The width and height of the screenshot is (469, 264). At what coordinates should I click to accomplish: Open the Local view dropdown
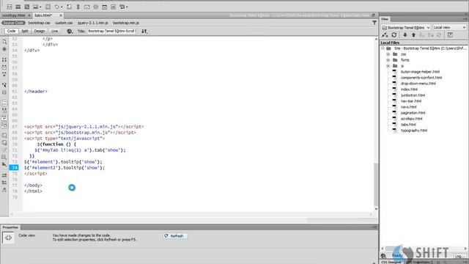(449, 28)
